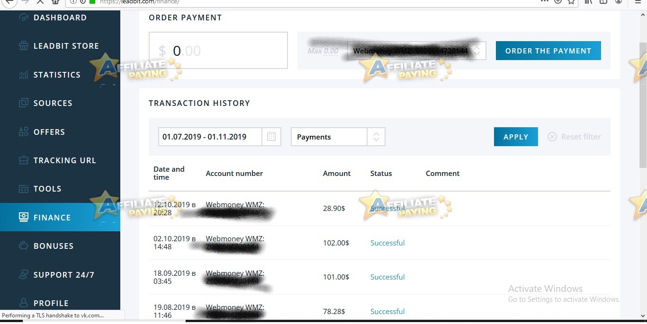Click the Statistics bar chart icon
The image size is (647, 324).
coord(23,75)
